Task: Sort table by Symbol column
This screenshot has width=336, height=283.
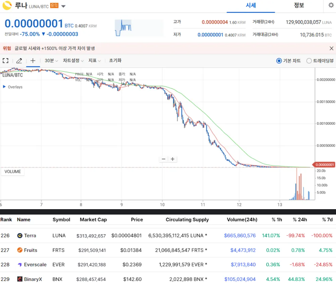Action: [x=61, y=220]
